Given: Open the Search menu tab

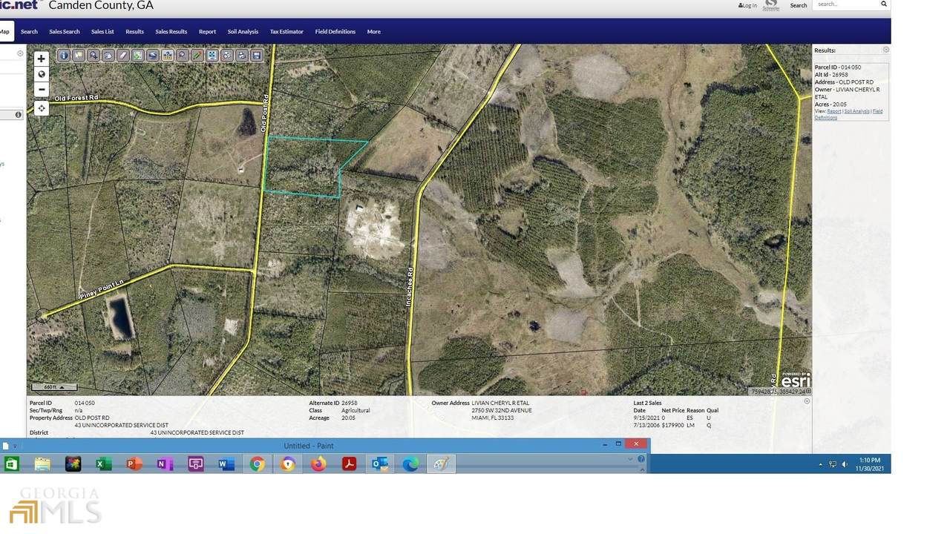Looking at the screenshot, I should (29, 31).
